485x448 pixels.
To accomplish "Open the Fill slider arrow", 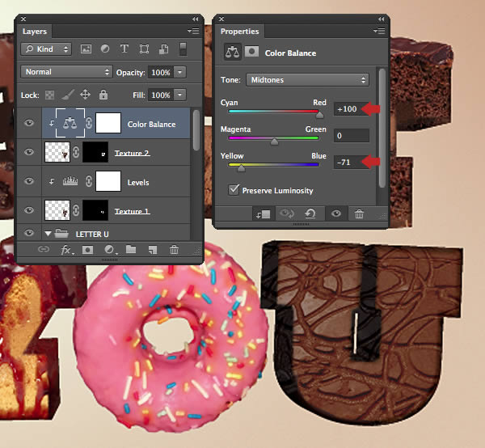I will tap(180, 95).
